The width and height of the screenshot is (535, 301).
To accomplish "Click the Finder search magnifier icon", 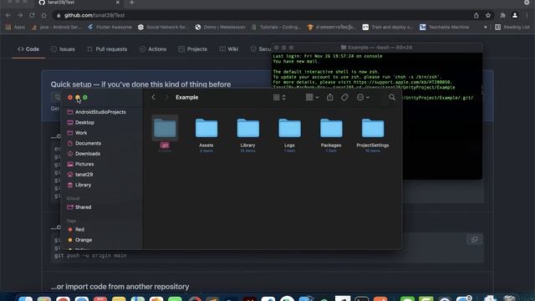I will tap(392, 97).
